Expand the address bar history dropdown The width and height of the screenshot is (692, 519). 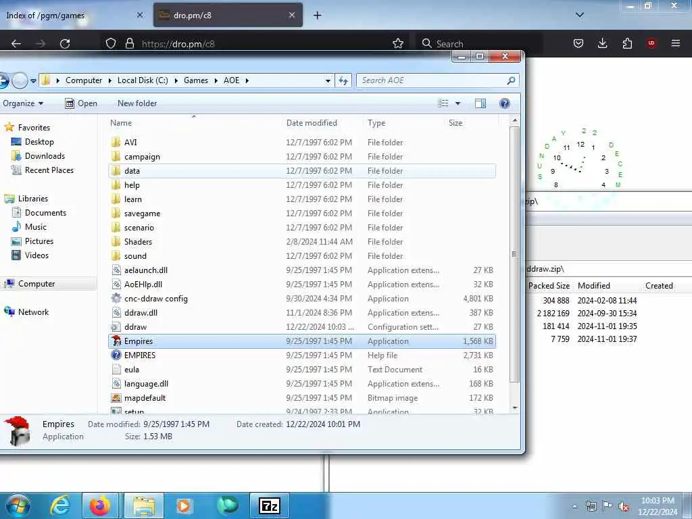[328, 80]
